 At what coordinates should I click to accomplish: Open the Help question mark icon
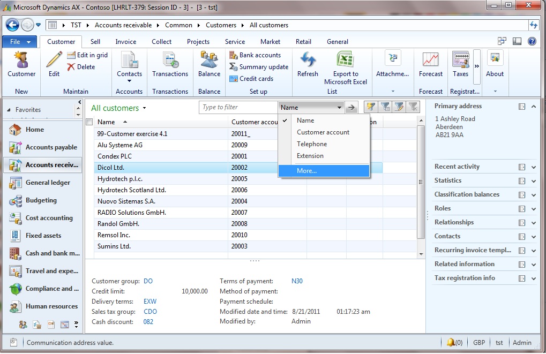532,41
